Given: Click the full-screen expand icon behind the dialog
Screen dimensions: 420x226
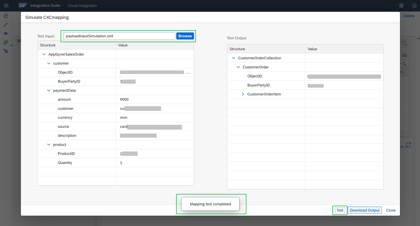Looking at the screenshot, I should 408,145.
